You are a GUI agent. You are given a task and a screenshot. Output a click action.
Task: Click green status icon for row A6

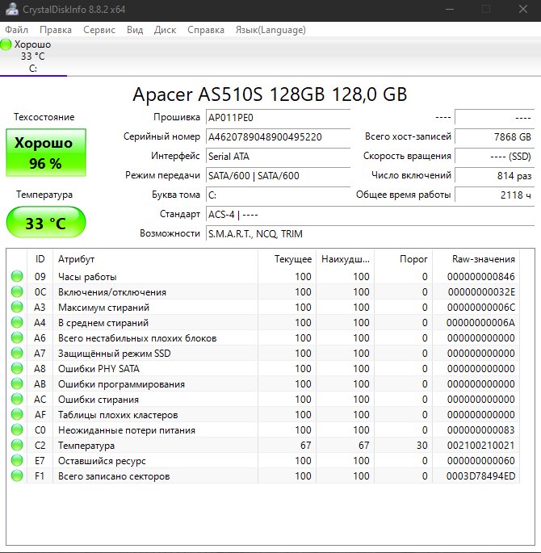(17, 337)
